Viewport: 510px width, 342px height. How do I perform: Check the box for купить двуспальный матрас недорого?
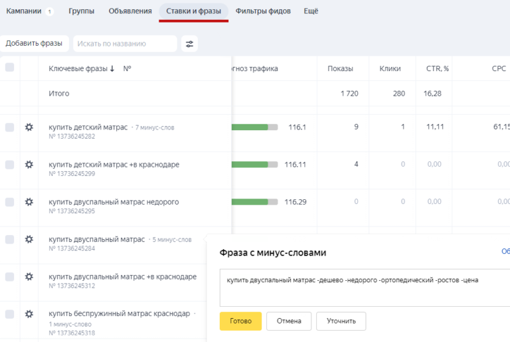click(x=10, y=202)
